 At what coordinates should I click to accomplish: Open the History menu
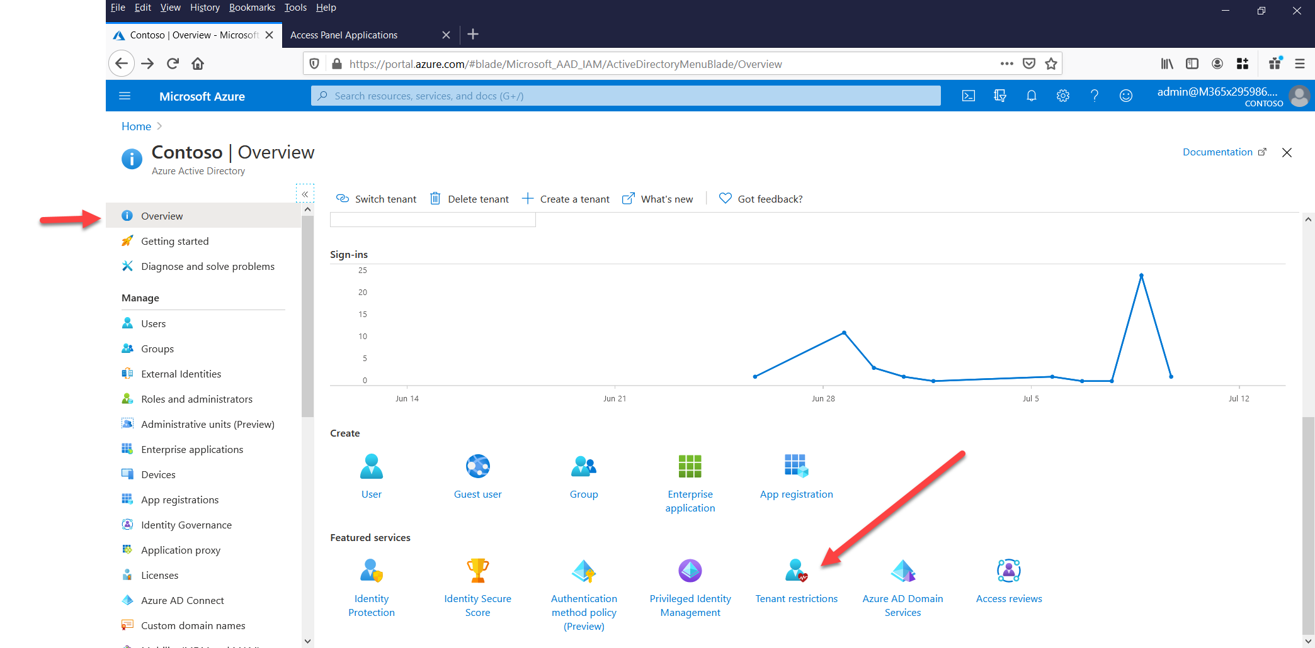[x=205, y=8]
